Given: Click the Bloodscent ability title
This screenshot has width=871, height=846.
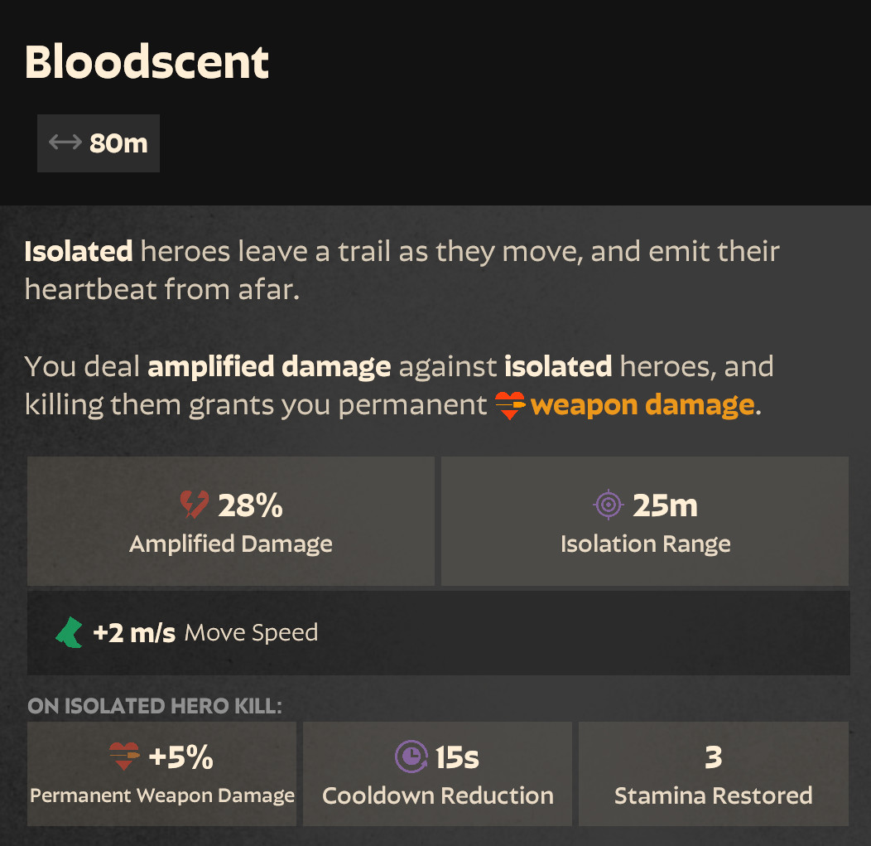Looking at the screenshot, I should click(x=147, y=62).
